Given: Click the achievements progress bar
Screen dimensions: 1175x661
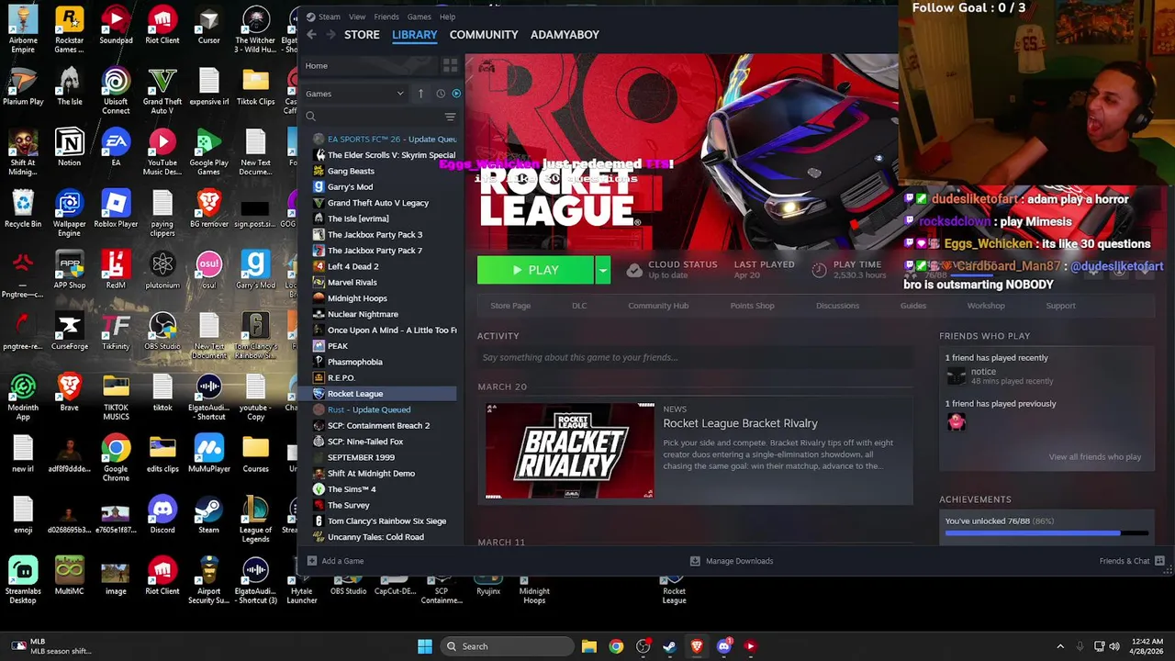Looking at the screenshot, I should 1046,532.
